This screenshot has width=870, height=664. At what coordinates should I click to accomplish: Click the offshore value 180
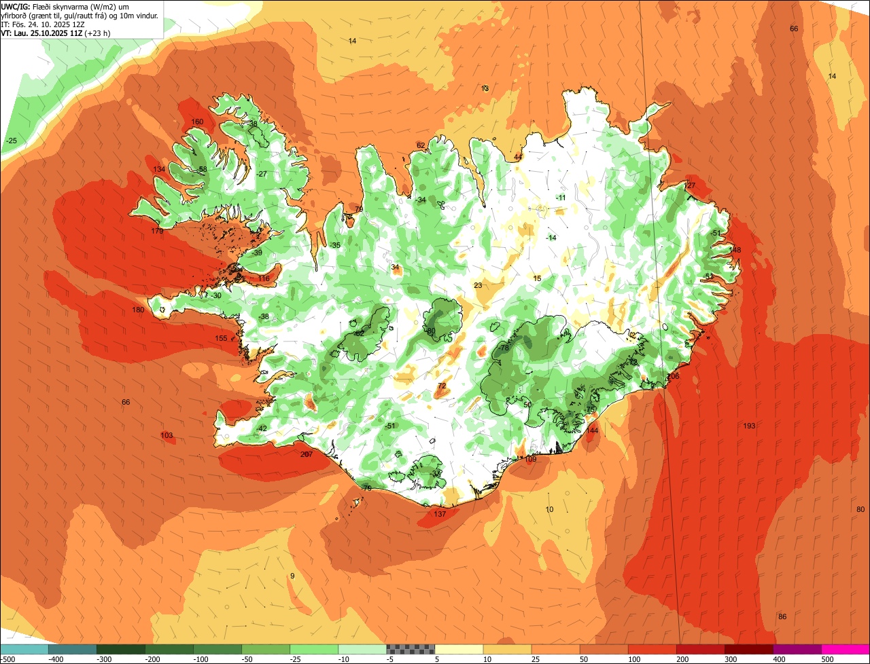click(x=138, y=310)
